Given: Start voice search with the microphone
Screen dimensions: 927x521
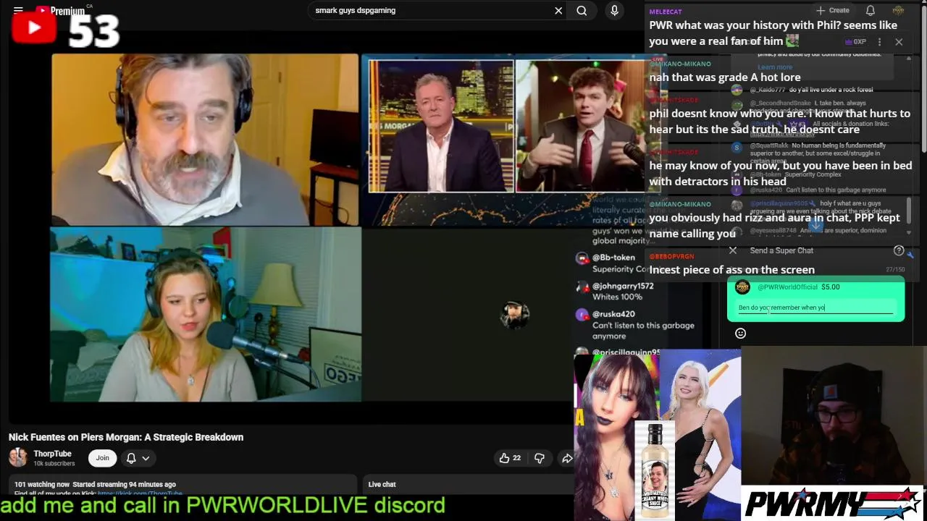Looking at the screenshot, I should point(614,11).
